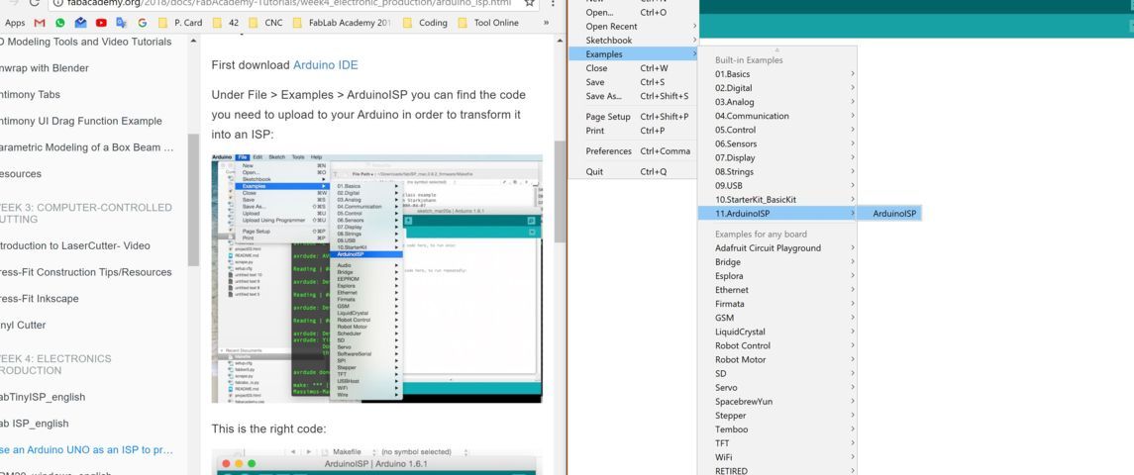Open the LiquidCrystal examples entry

pyautogui.click(x=777, y=332)
